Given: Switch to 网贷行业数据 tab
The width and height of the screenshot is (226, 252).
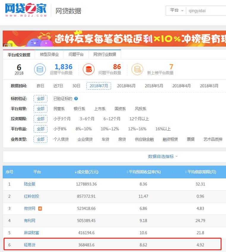Looking at the screenshot, I should [x=105, y=54].
